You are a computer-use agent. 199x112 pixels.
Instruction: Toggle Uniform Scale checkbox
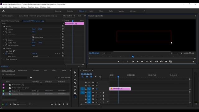[33, 37]
